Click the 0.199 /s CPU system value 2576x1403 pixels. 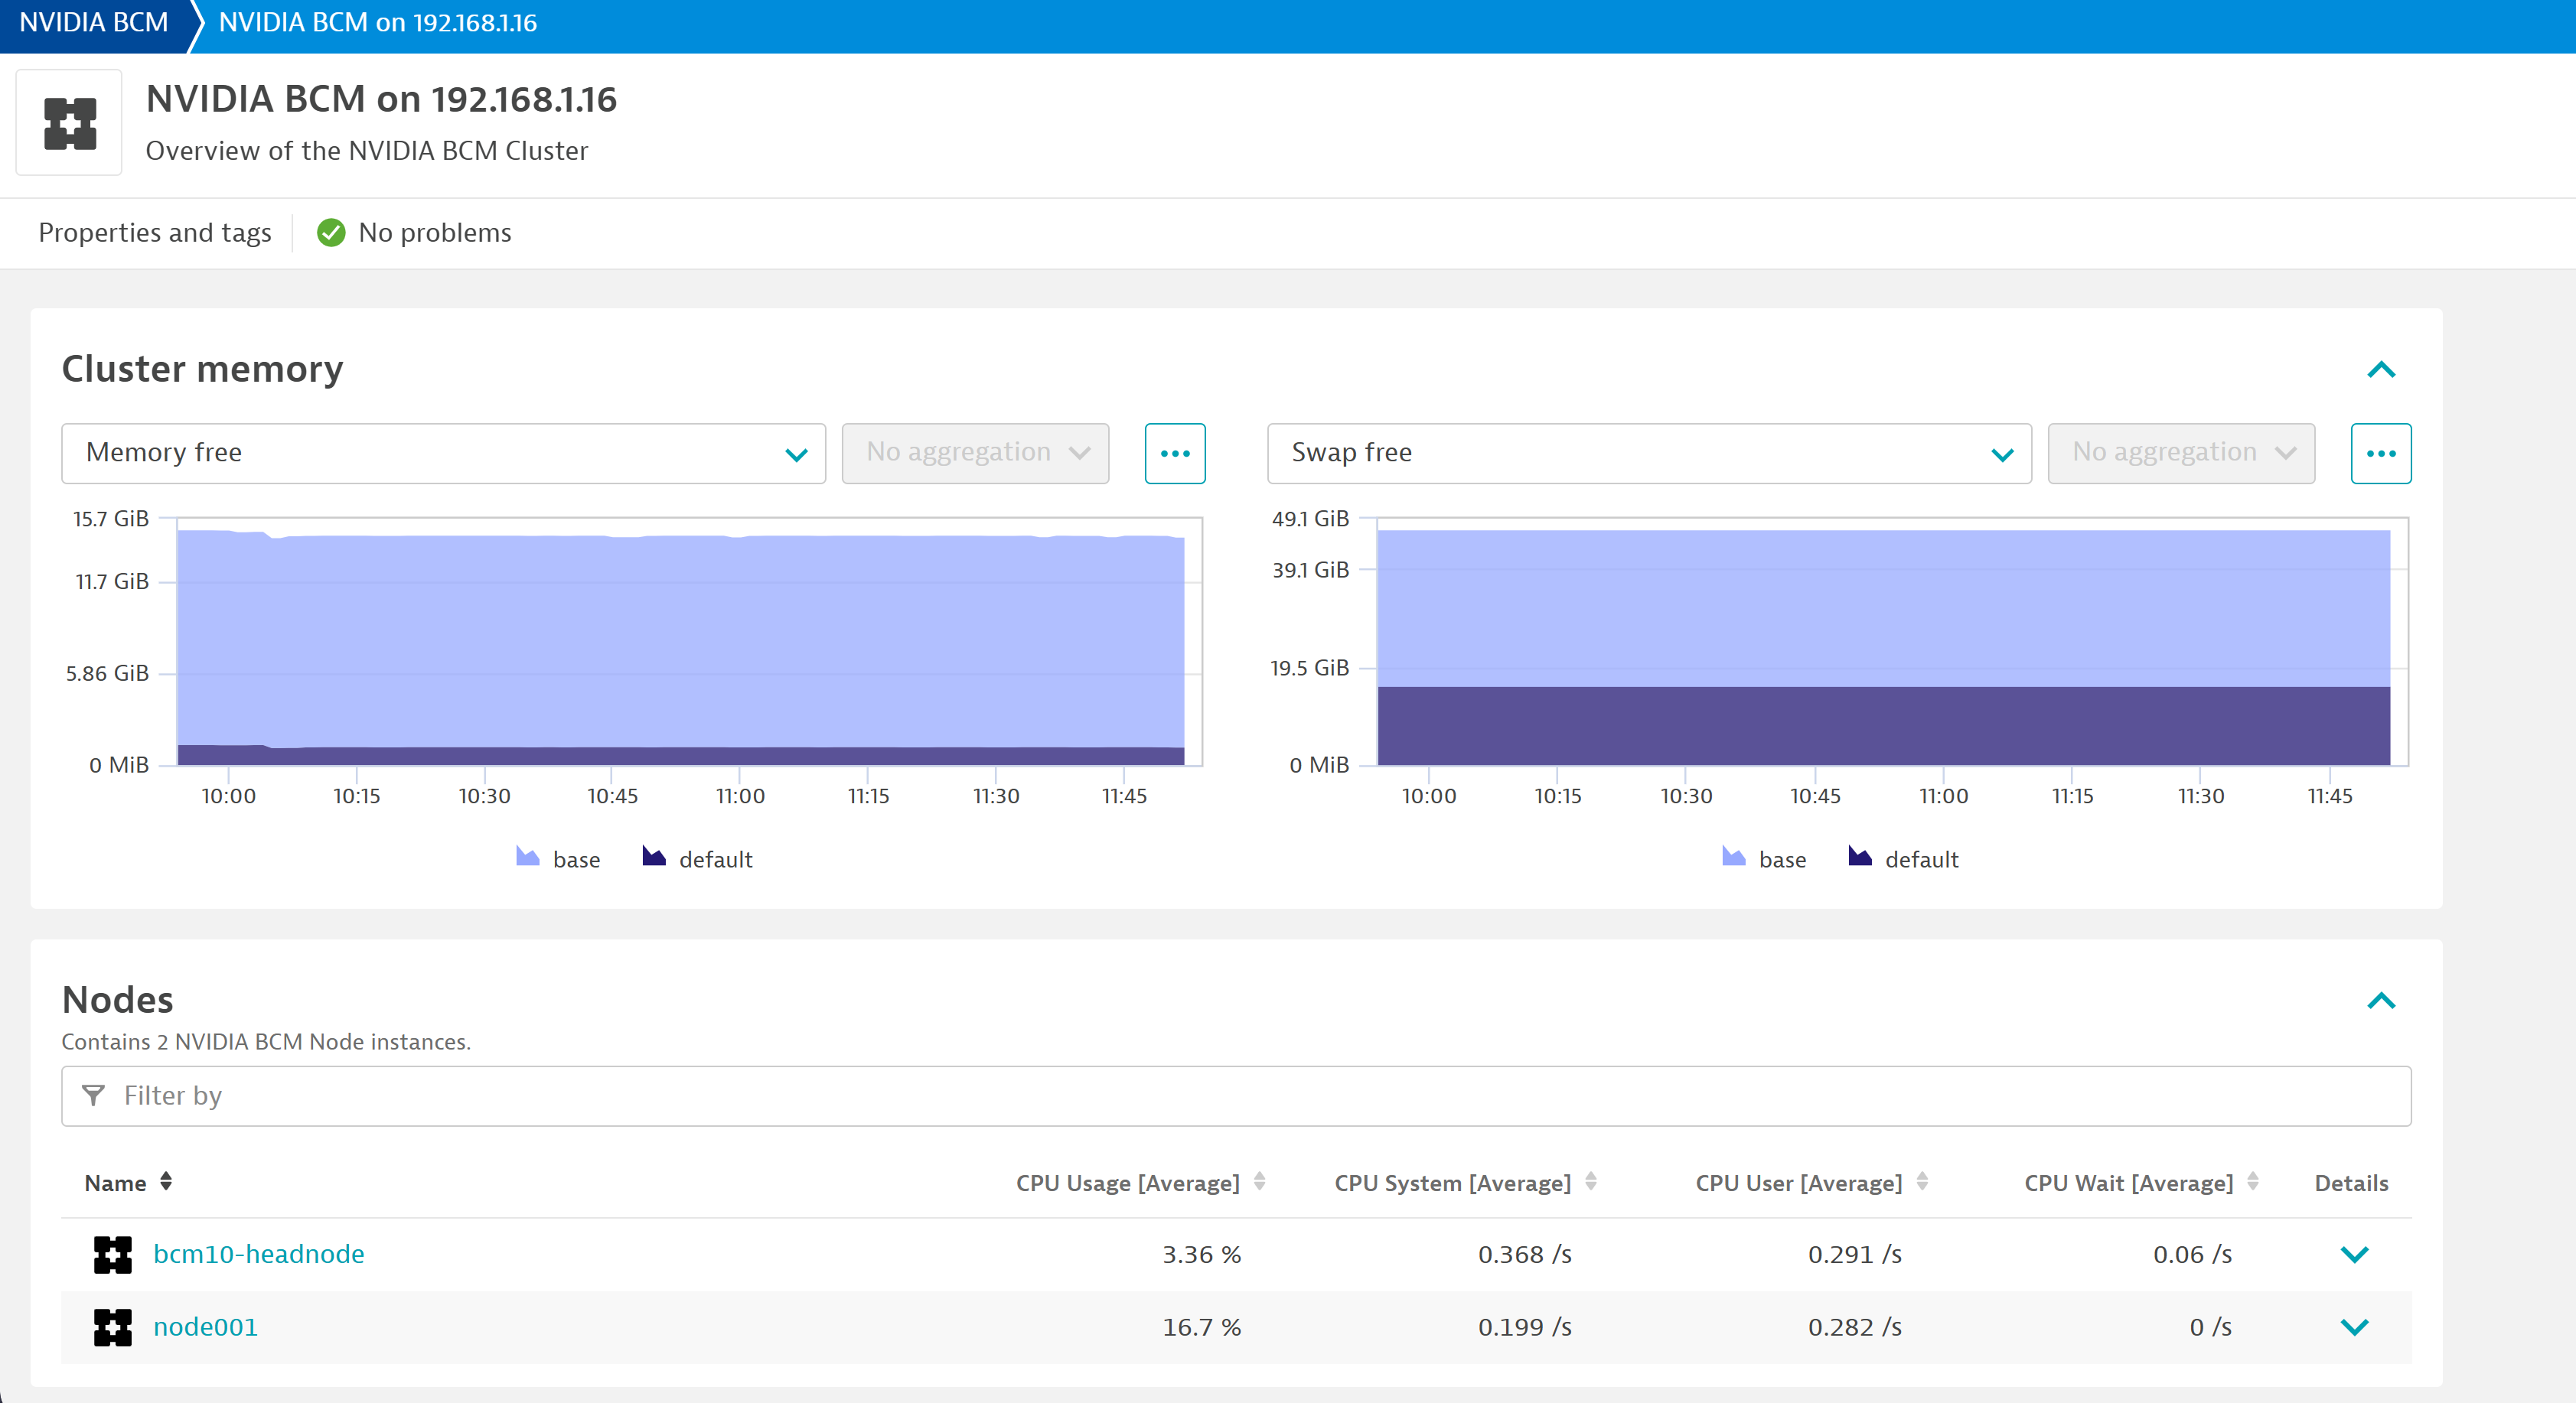(1525, 1328)
